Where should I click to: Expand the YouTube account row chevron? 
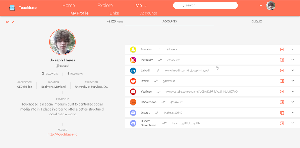(x=293, y=92)
